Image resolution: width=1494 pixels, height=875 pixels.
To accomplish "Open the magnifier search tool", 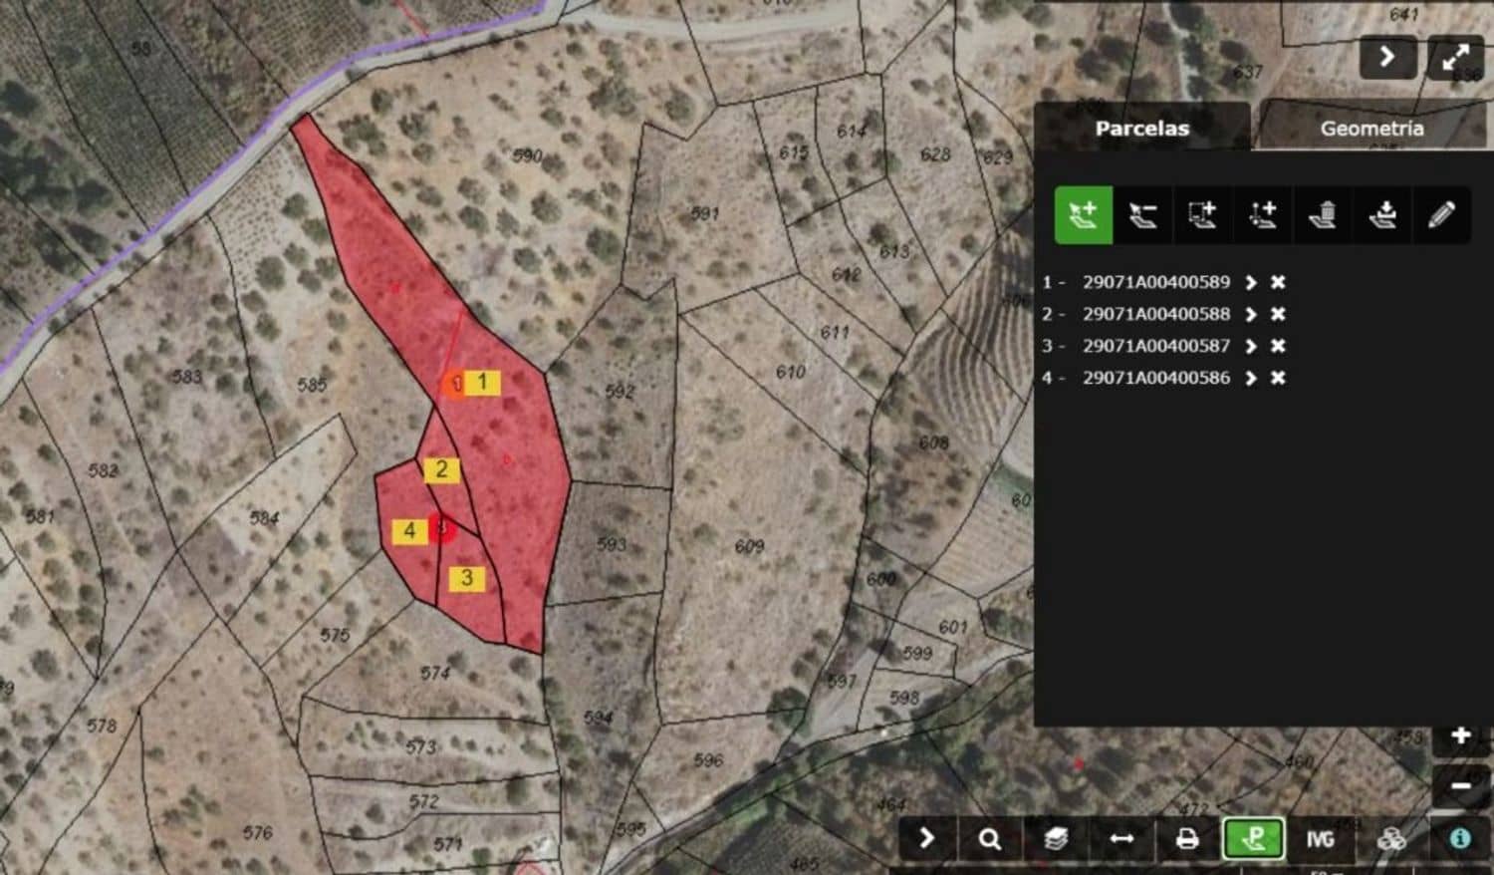I will pos(989,839).
